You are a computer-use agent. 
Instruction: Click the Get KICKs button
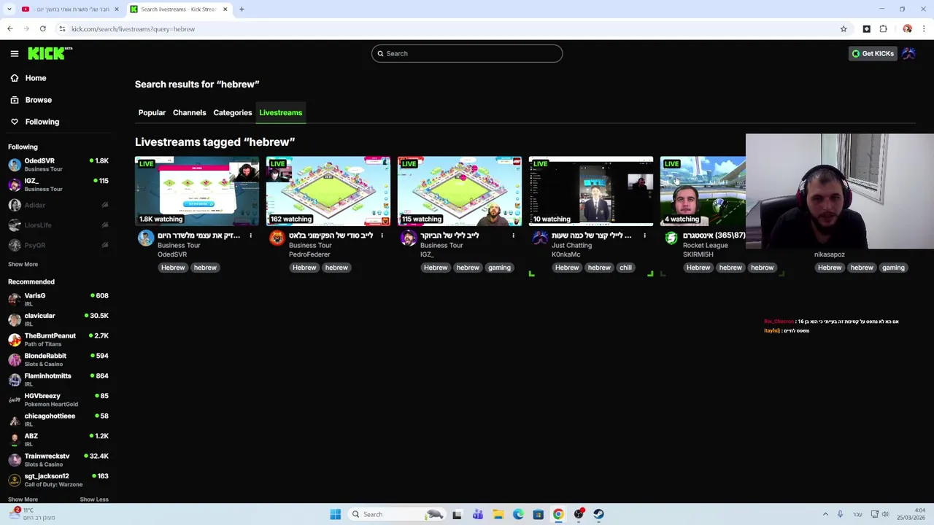(x=873, y=53)
